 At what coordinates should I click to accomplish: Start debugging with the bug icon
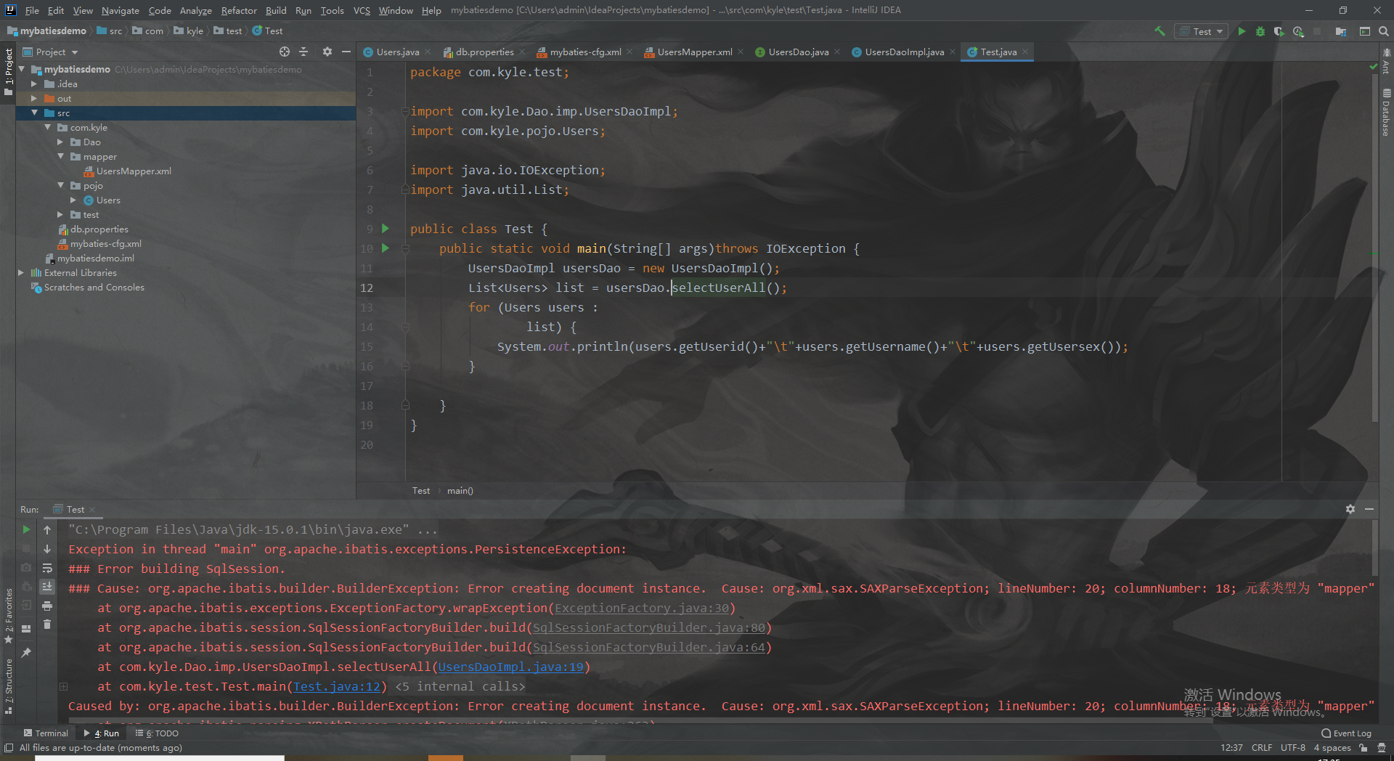[1260, 31]
